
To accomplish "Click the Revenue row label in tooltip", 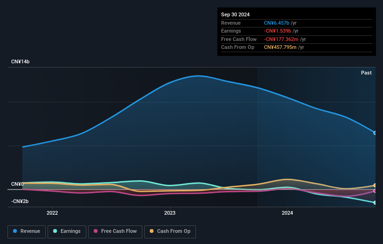I will pyautogui.click(x=231, y=23).
